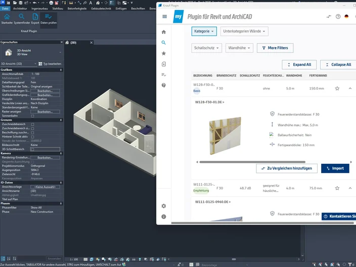Click the Revit view horizontal scrollbar thumb

234,259
